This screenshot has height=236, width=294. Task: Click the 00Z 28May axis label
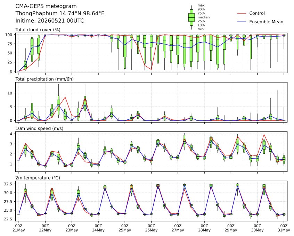coord(204,228)
